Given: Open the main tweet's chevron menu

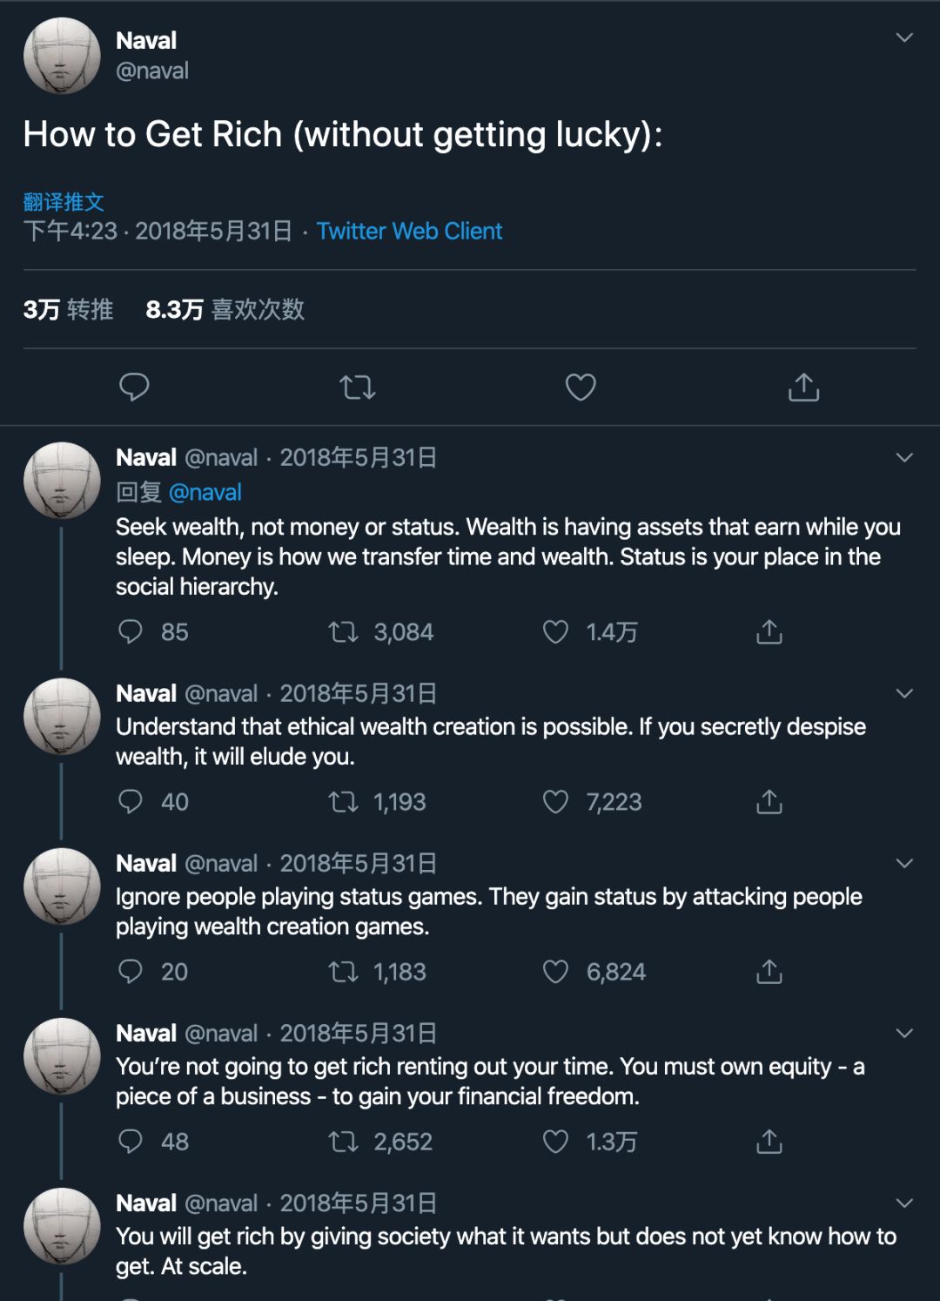Looking at the screenshot, I should tap(904, 37).
